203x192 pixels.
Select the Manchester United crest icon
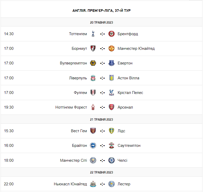tap(111, 49)
